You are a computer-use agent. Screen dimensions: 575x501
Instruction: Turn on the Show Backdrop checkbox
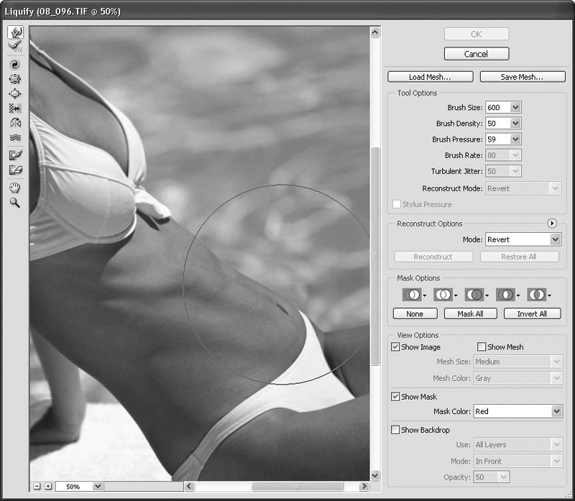[395, 430]
